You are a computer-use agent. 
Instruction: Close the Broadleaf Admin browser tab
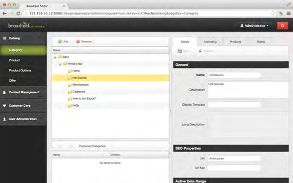pyautogui.click(x=64, y=6)
